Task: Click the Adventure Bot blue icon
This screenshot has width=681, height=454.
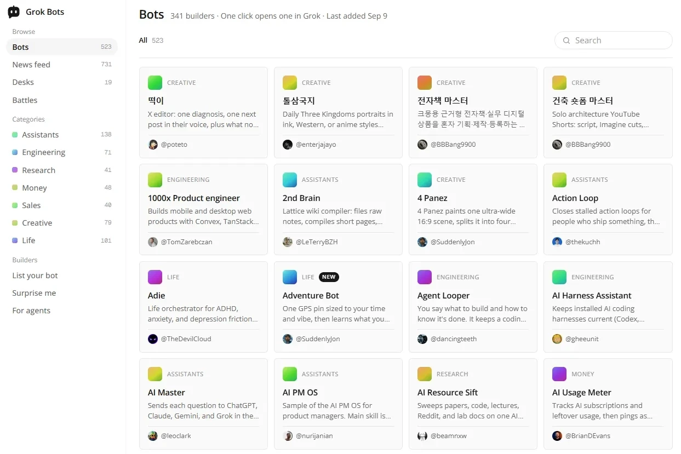Action: 290,277
